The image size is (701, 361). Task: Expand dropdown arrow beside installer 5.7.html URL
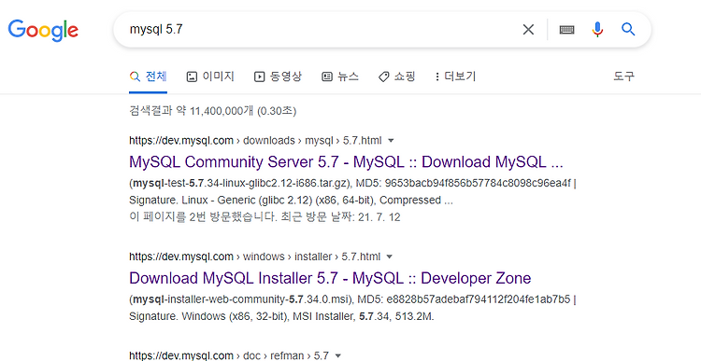coord(389,257)
